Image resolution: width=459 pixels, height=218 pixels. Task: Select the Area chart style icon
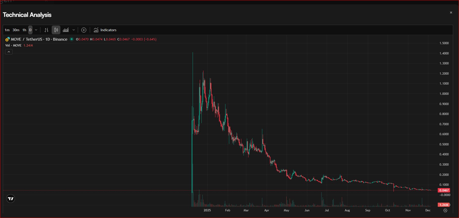click(66, 30)
